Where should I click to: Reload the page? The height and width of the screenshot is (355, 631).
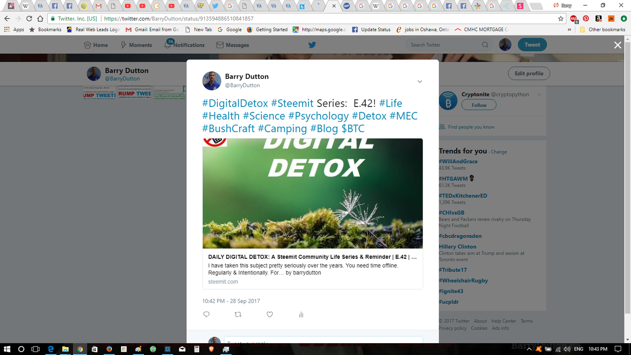pos(29,19)
